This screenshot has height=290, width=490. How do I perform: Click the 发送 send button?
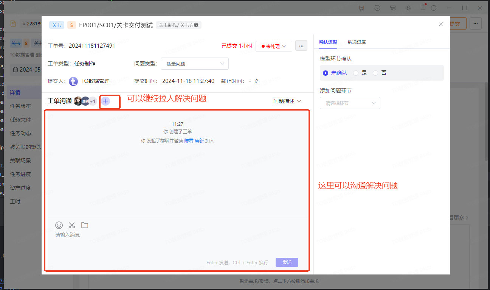coord(287,262)
